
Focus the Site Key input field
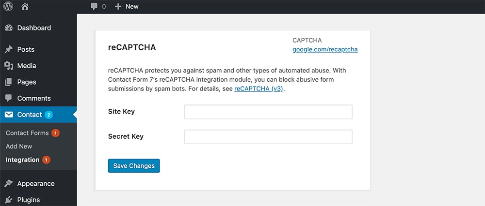click(x=268, y=112)
